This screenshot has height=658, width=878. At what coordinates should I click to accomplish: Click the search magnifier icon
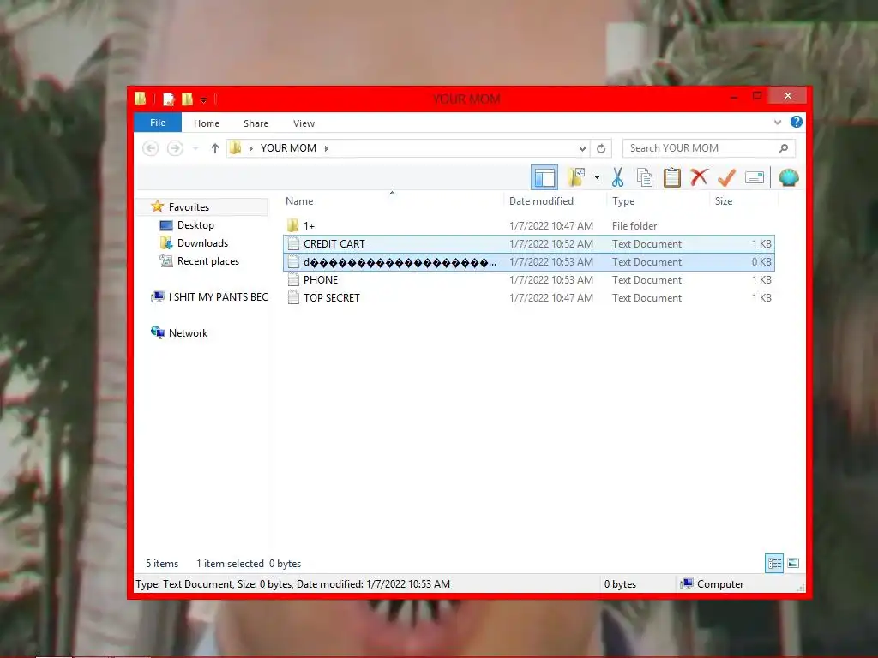(x=783, y=148)
